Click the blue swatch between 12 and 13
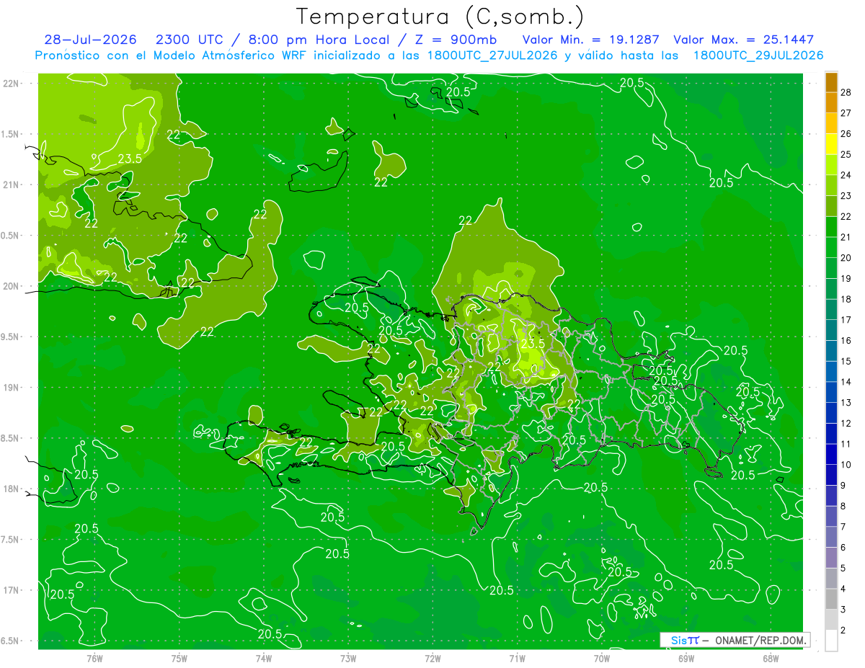Viewport: 865px width, 668px height. (x=831, y=414)
